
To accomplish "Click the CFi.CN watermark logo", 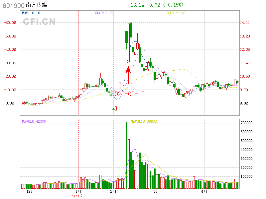I will click(39, 22).
